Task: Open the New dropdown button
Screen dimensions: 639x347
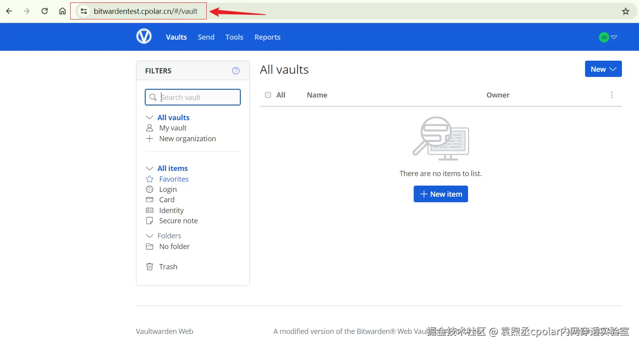Action: pos(603,69)
